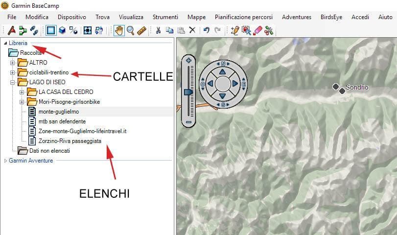The image size is (397, 235).
Task: Select the Divide scissors tool
Action: click(269, 30)
